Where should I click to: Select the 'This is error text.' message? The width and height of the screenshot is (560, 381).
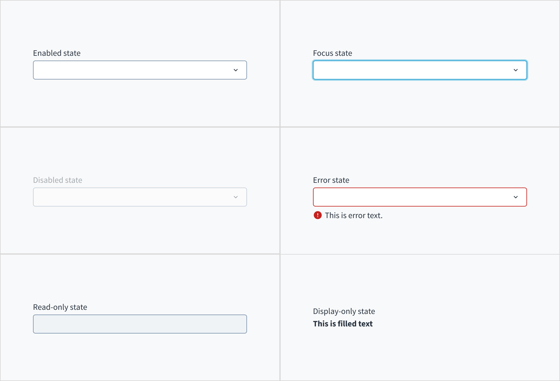354,215
